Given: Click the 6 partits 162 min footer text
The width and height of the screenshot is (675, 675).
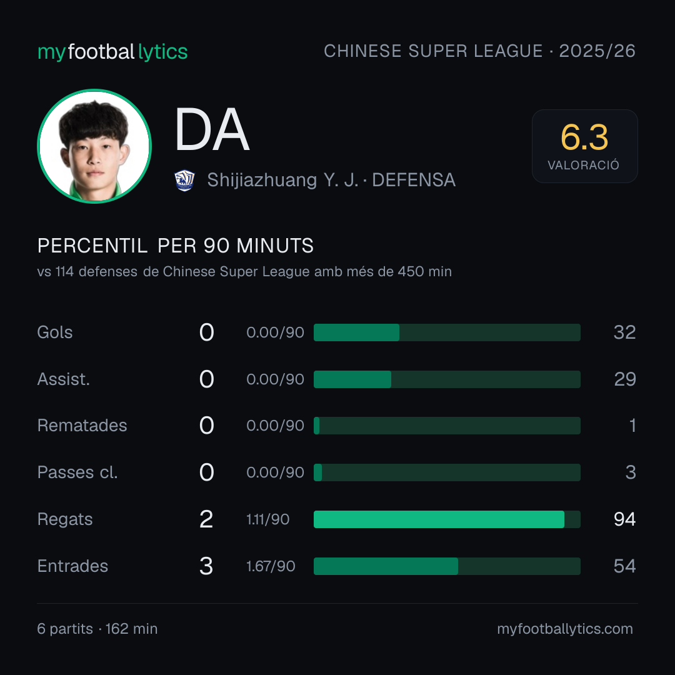Looking at the screenshot, I should 97,629.
